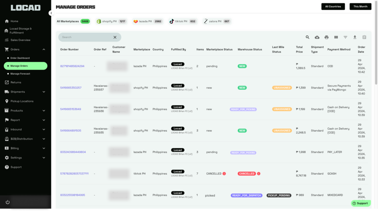Collapse the Orders menu section
The width and height of the screenshot is (378, 211).
coord(44,49)
